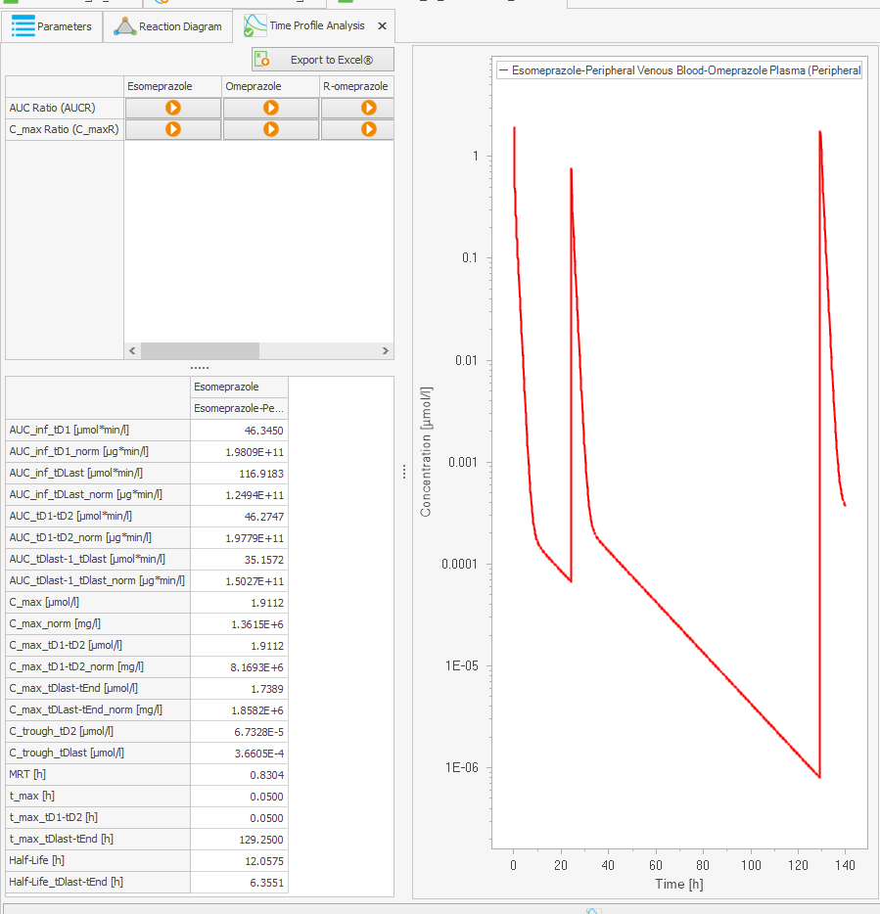Select the C_max_tD1-tD2_norm row label

[x=97, y=666]
